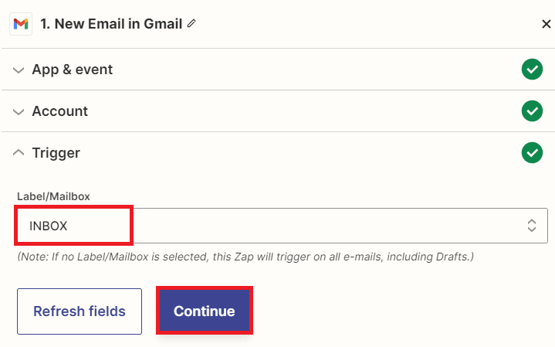The image size is (555, 347).
Task: Click the step title "1. New Email in Gmail"
Action: [x=111, y=24]
